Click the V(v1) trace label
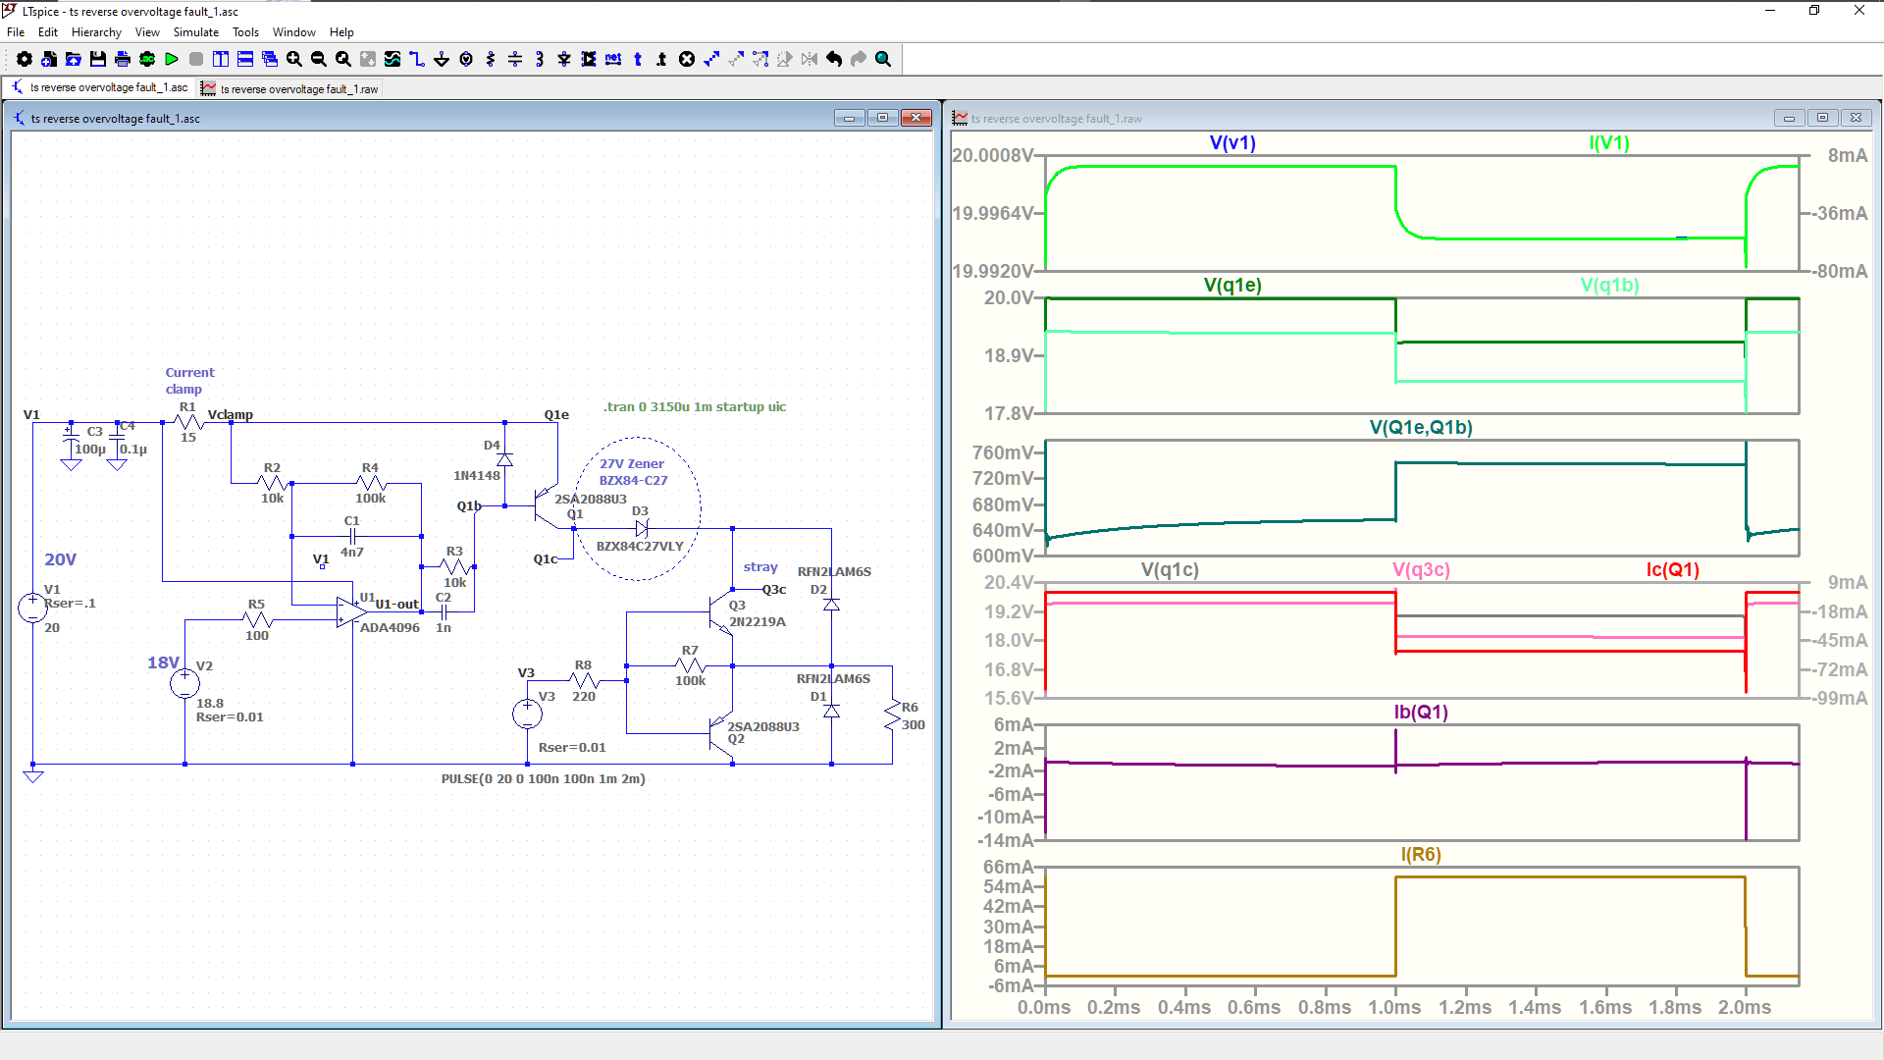The image size is (1884, 1060). point(1232,142)
